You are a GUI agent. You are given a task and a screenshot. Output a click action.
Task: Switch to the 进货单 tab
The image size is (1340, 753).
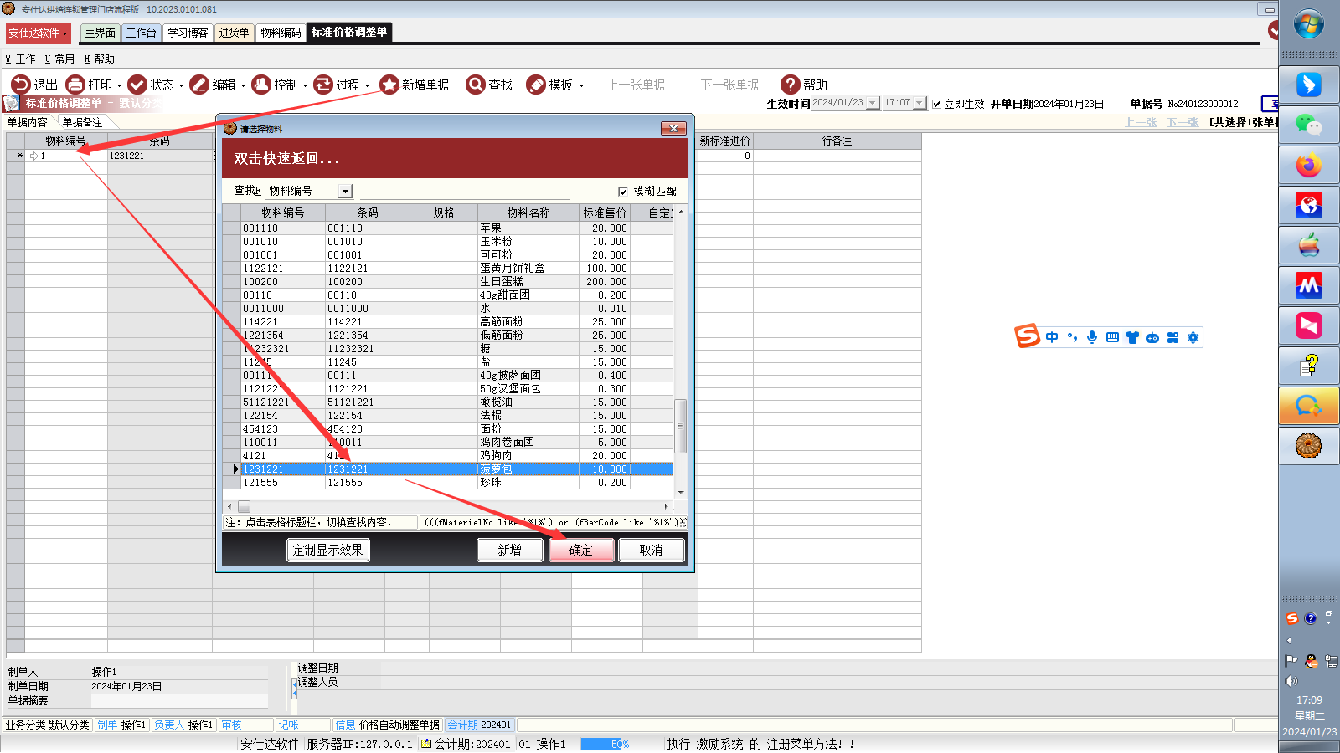pos(234,33)
